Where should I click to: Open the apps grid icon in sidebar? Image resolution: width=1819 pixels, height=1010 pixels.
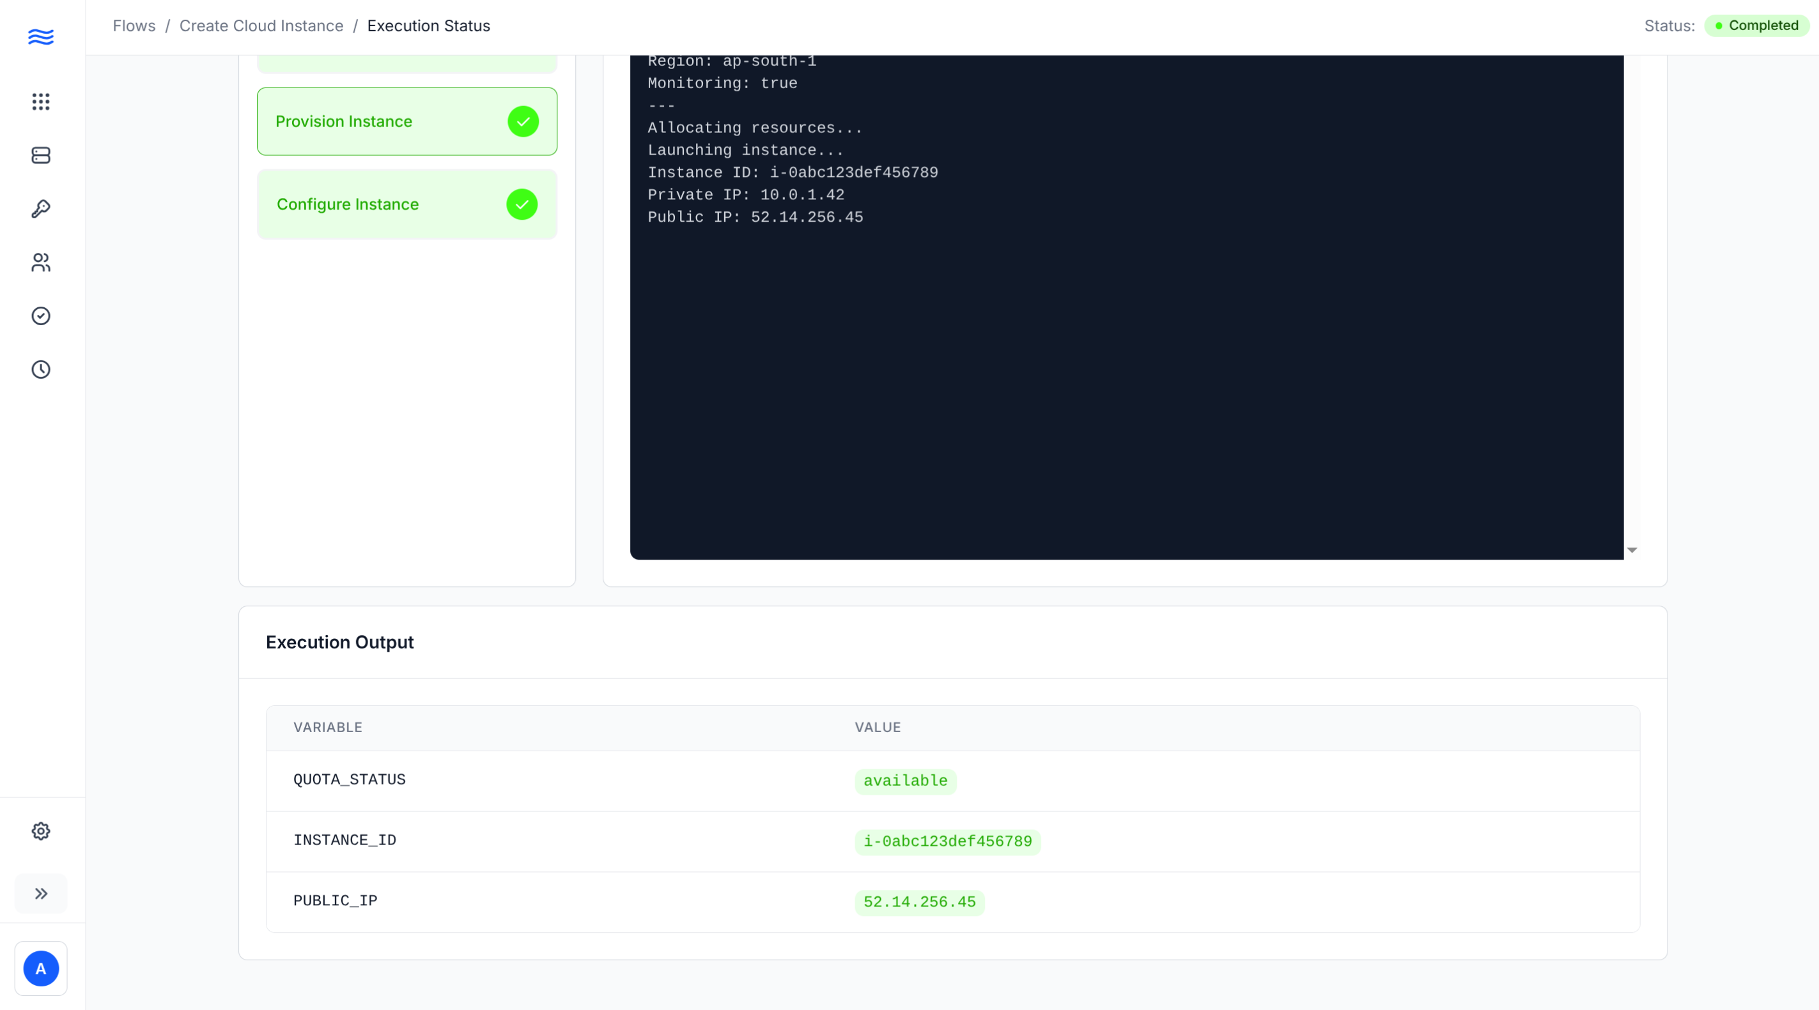point(41,102)
